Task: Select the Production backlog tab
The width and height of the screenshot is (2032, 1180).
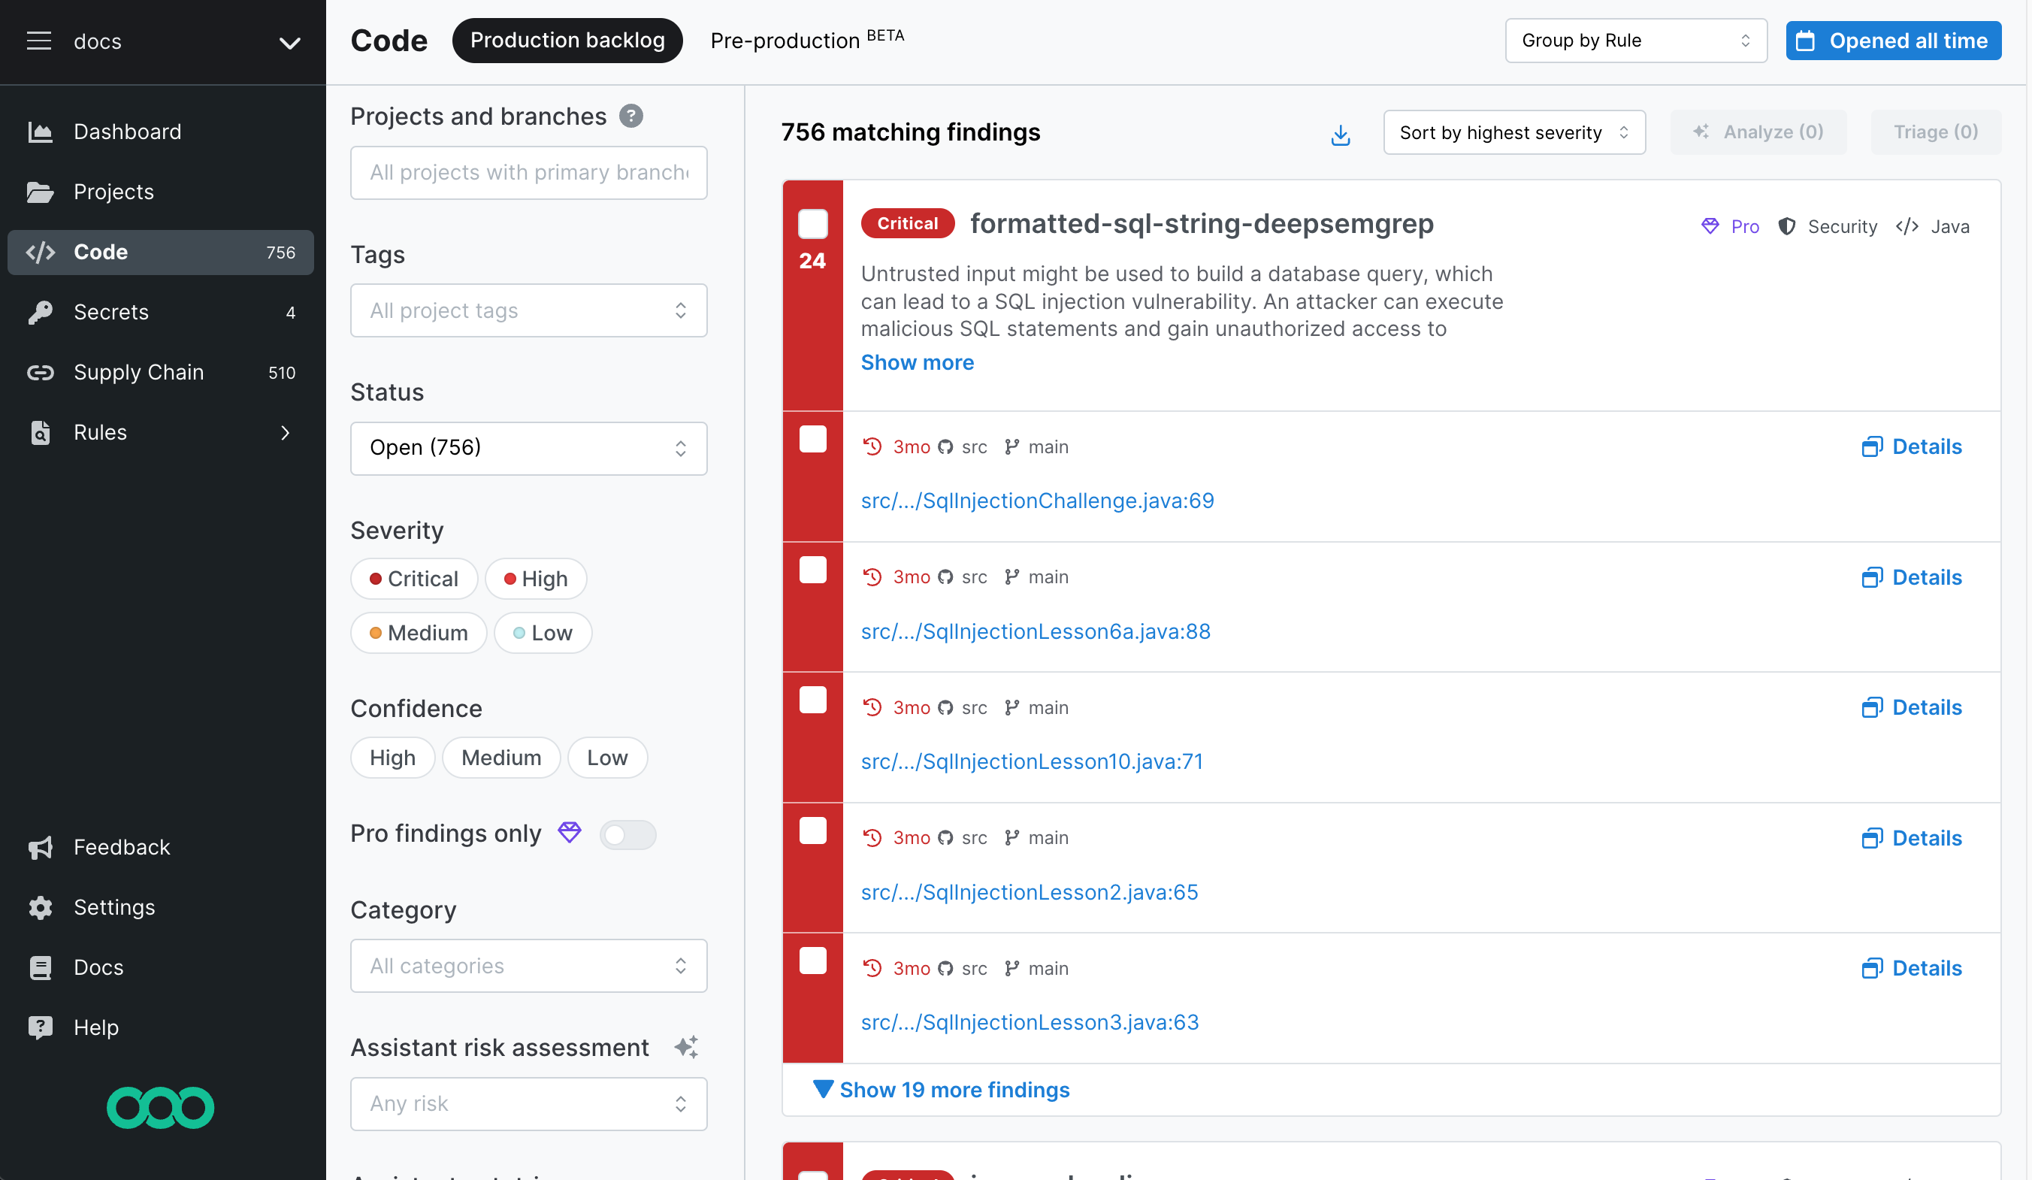Action: 567,40
